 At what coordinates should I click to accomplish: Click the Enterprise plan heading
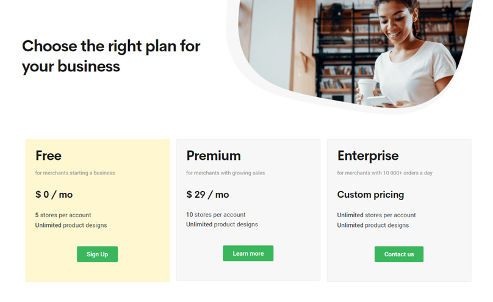click(368, 156)
